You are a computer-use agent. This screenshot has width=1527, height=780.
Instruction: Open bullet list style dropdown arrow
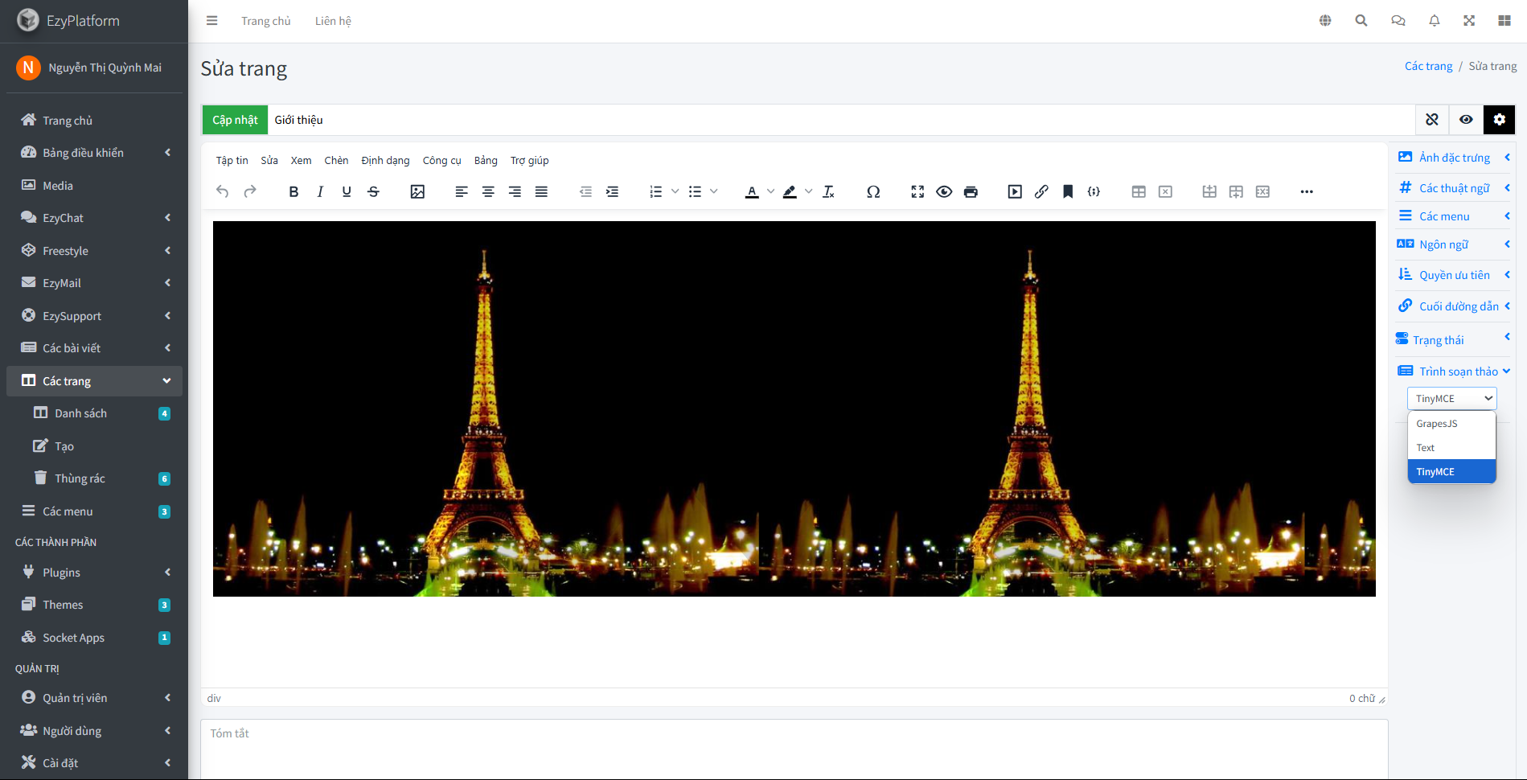713,191
